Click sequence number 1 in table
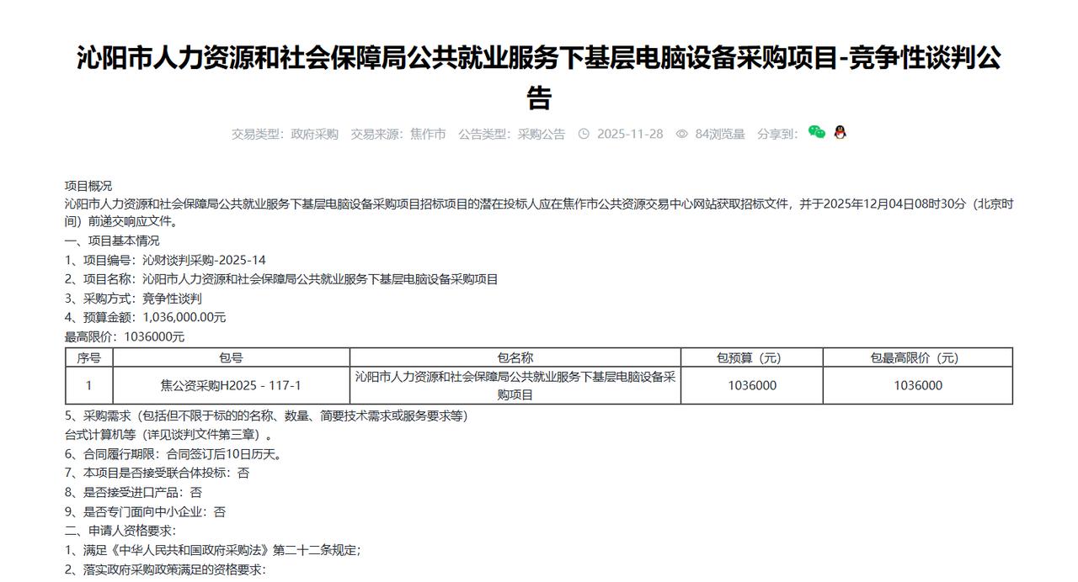 coord(88,386)
